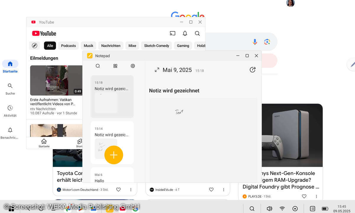Start Google voice search microphone
The image size is (355, 213).
[x=255, y=42]
